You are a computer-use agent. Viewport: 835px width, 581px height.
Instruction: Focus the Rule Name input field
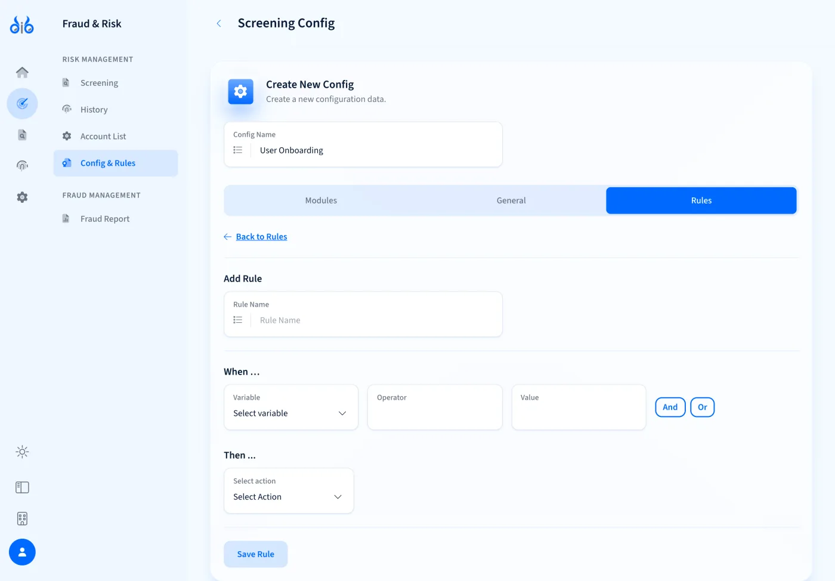point(363,314)
